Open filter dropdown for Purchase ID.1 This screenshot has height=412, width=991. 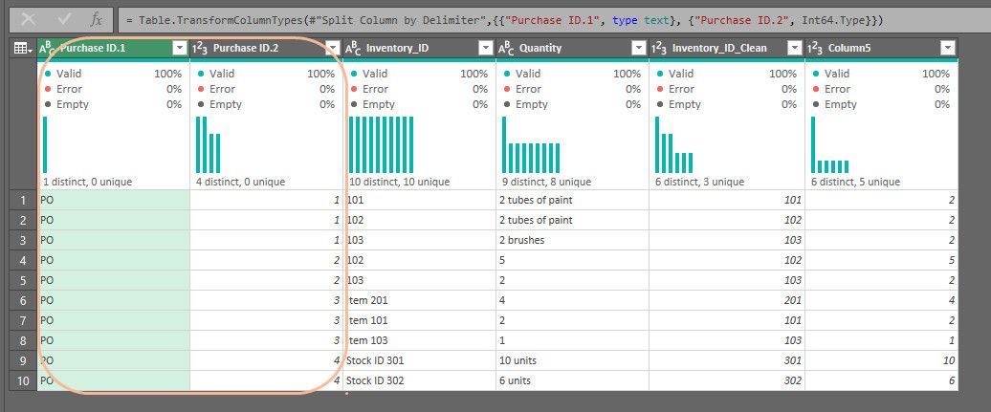(x=180, y=48)
